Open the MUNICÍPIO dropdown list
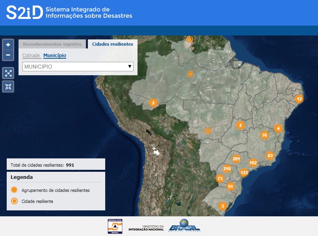 78,67
